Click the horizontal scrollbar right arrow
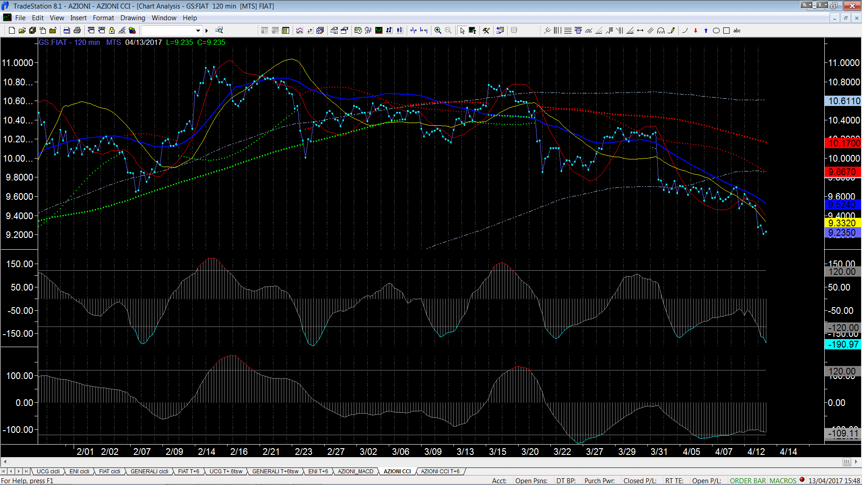 coord(856,462)
